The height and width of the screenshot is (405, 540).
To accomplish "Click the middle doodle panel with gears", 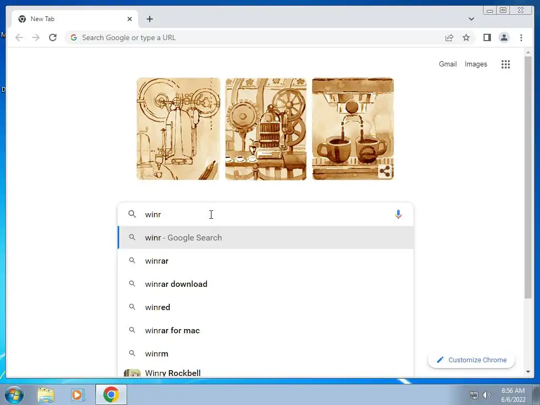I will (266, 129).
